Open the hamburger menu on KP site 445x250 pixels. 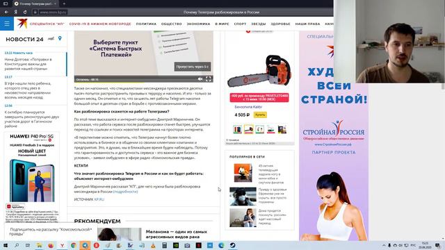(x=7, y=24)
